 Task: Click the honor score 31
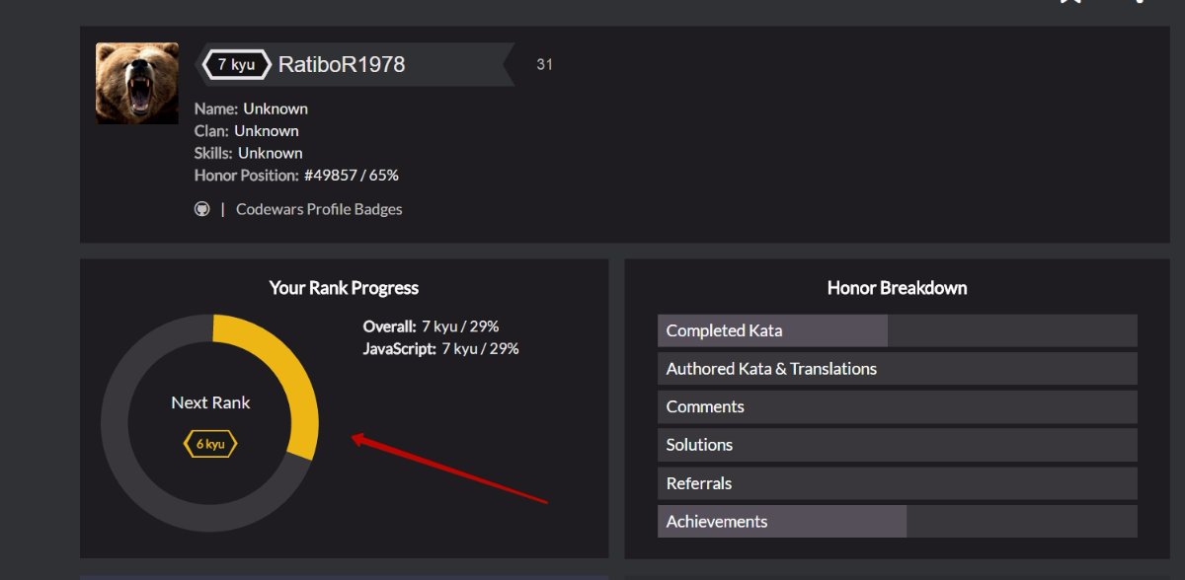click(544, 65)
